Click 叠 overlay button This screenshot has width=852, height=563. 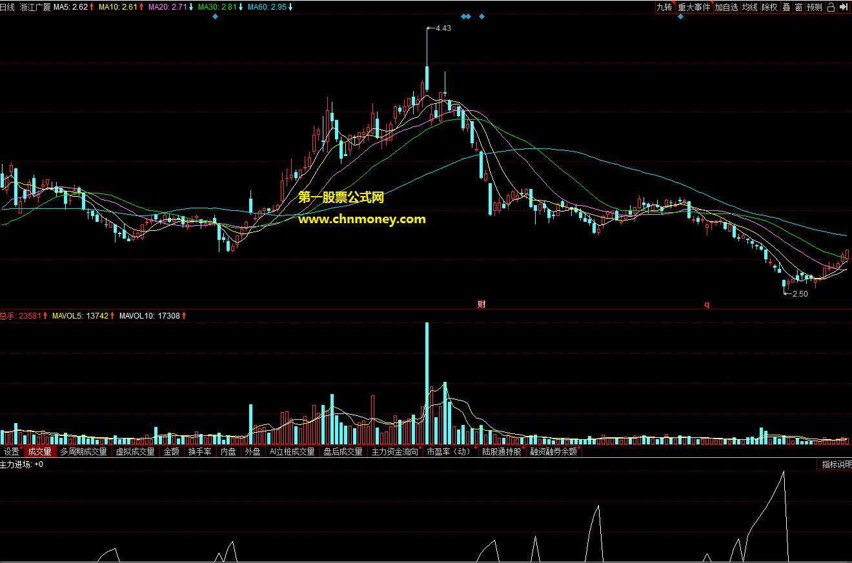(786, 7)
